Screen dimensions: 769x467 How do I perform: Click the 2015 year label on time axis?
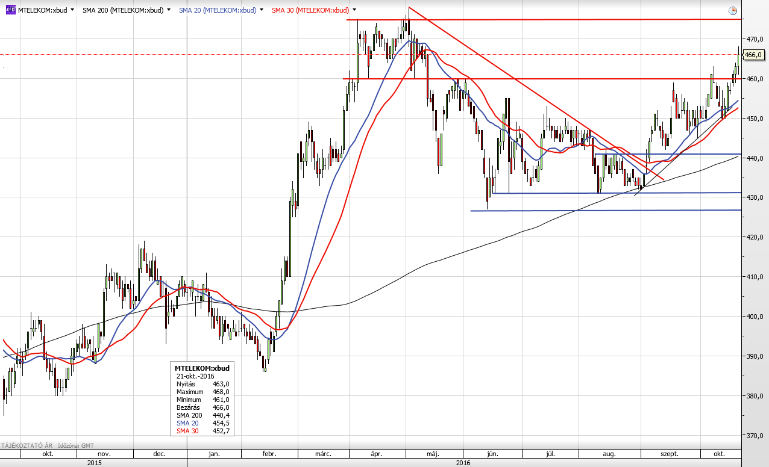[94, 463]
